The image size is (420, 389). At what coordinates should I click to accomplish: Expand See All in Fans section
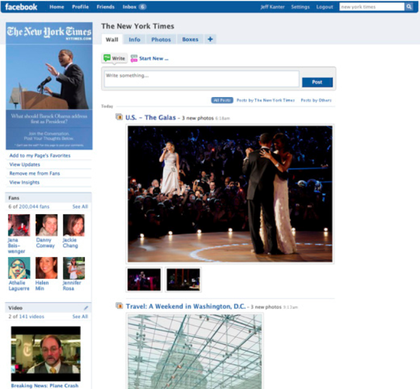click(80, 206)
